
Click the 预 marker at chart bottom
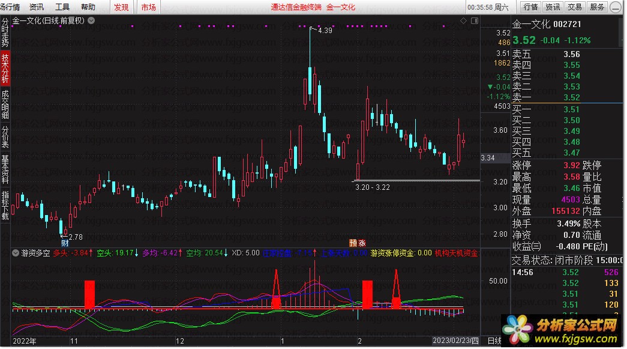(x=353, y=243)
